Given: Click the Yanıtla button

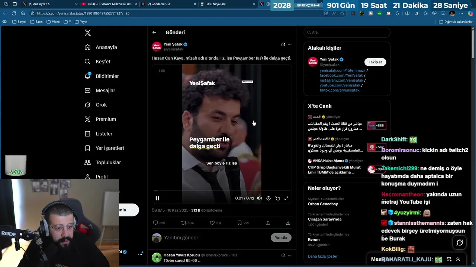Looking at the screenshot, I should pyautogui.click(x=281, y=238).
